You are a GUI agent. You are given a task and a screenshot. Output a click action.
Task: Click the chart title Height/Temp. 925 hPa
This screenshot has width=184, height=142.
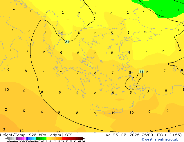pyautogui.click(x=23, y=135)
